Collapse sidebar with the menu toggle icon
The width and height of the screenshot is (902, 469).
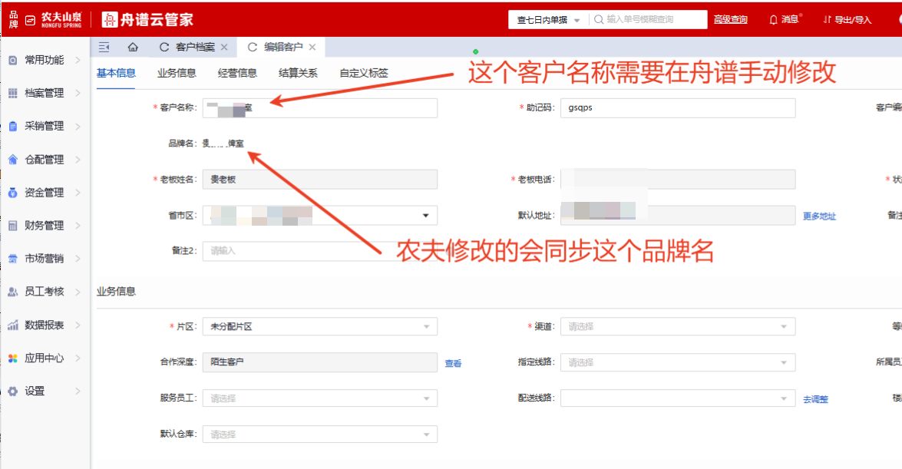(104, 48)
